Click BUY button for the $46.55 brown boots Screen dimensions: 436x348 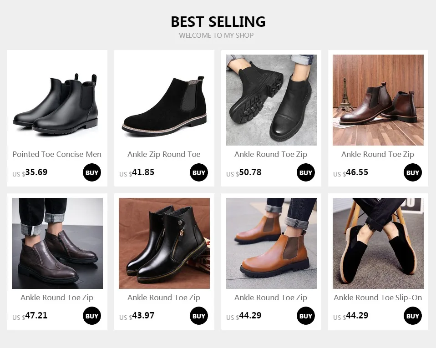[x=413, y=172]
